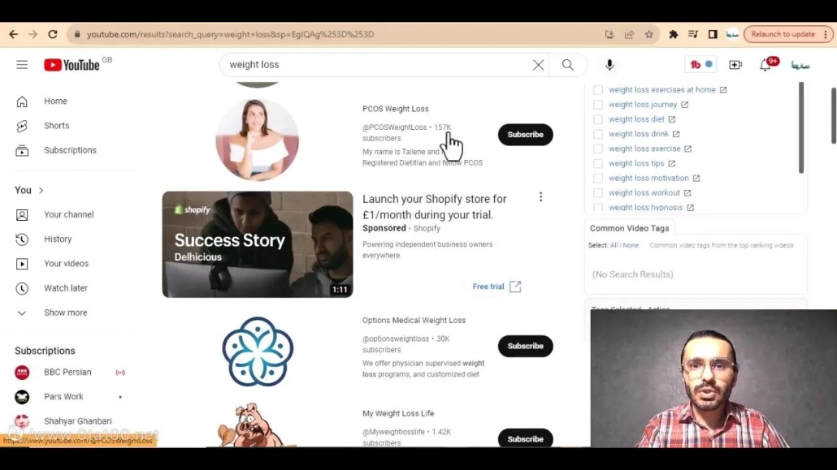Enable the 'weight loss journey' checkbox
The image size is (837, 470).
pos(598,105)
